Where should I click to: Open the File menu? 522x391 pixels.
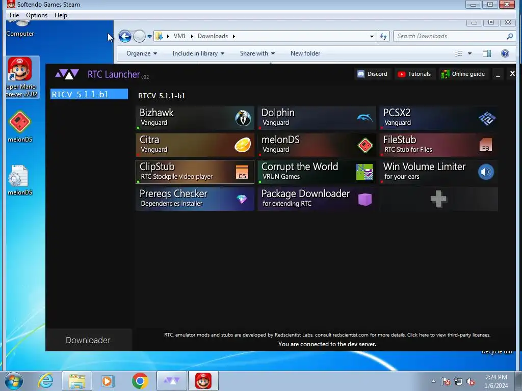(14, 15)
